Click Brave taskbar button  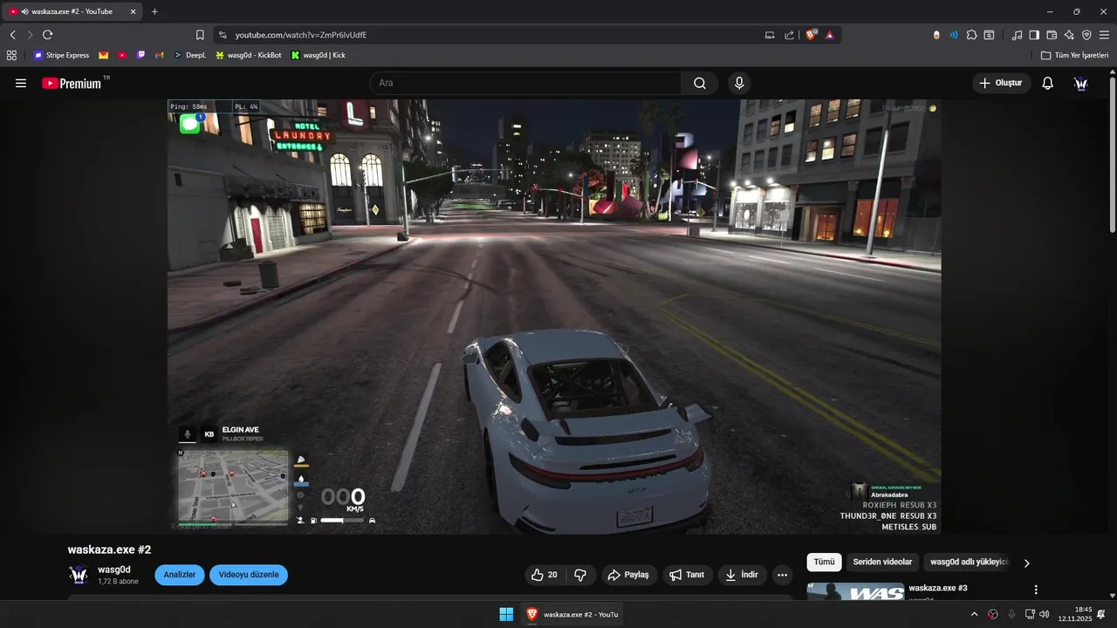pyautogui.click(x=572, y=614)
